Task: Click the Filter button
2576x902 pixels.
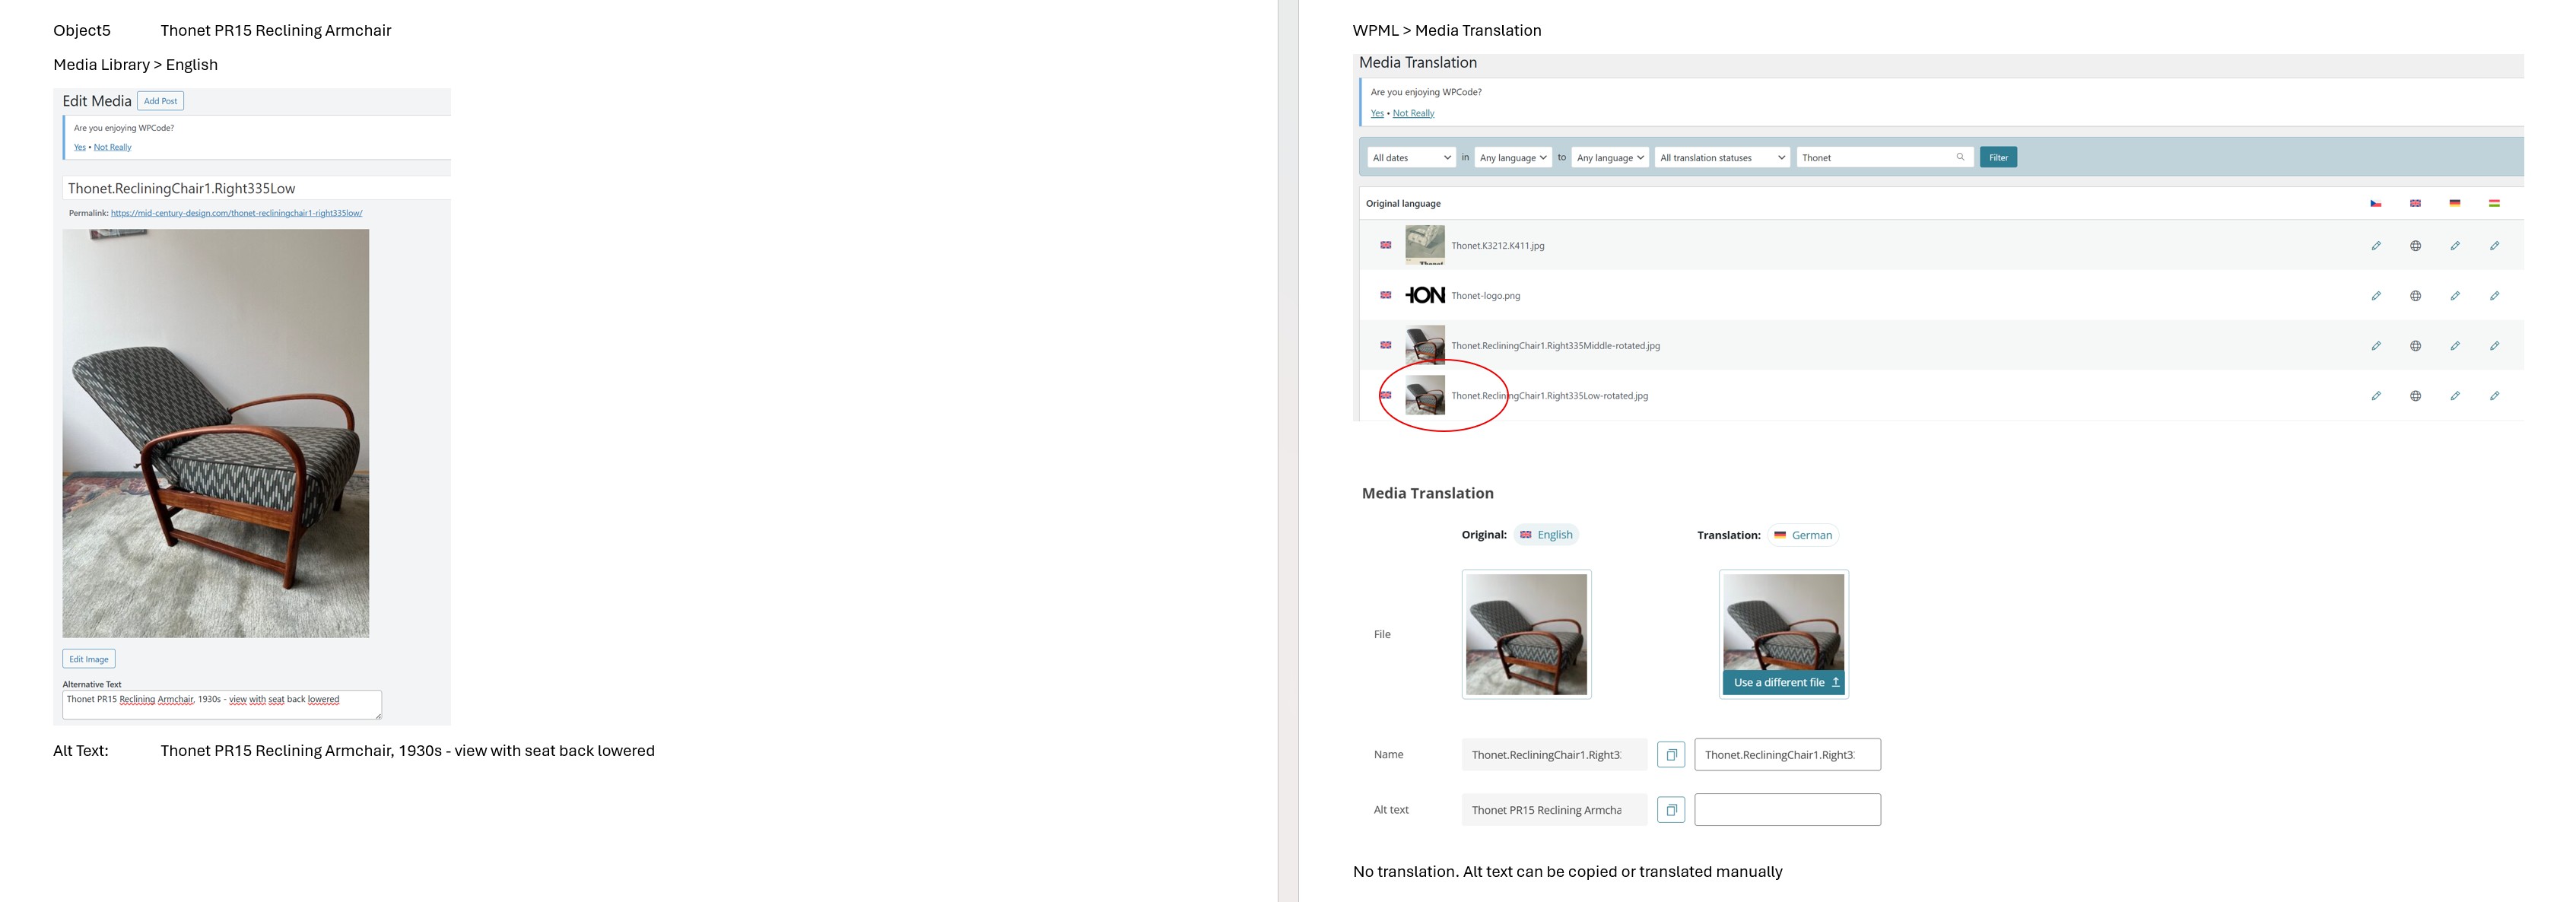Action: tap(1997, 158)
